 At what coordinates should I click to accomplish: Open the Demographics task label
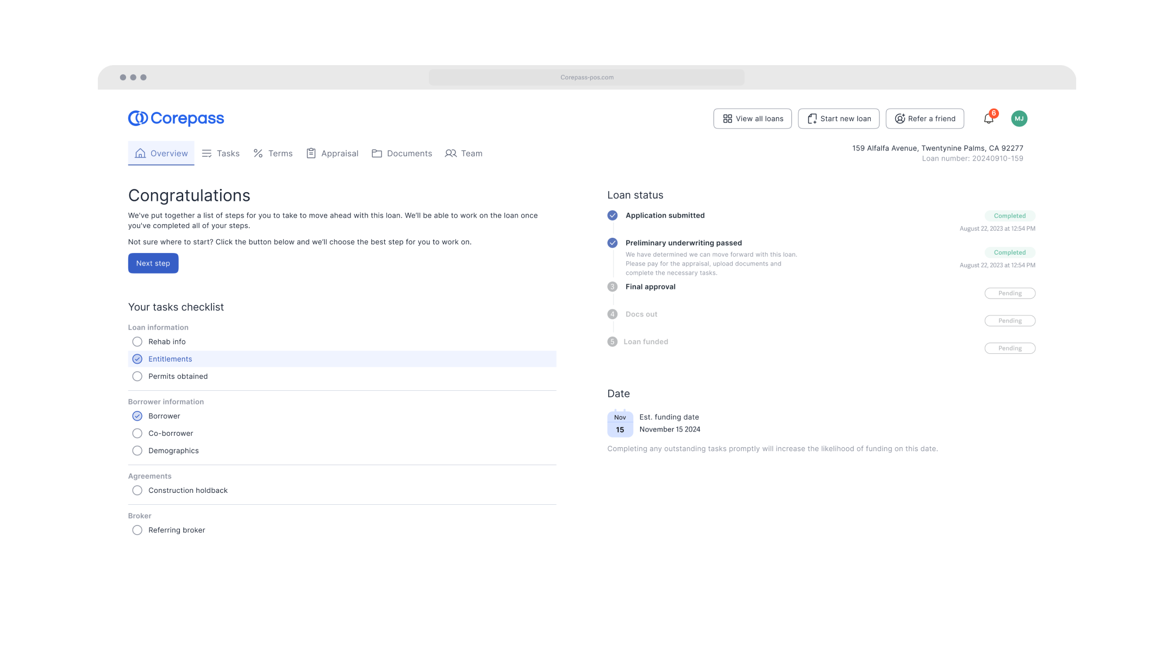(173, 451)
